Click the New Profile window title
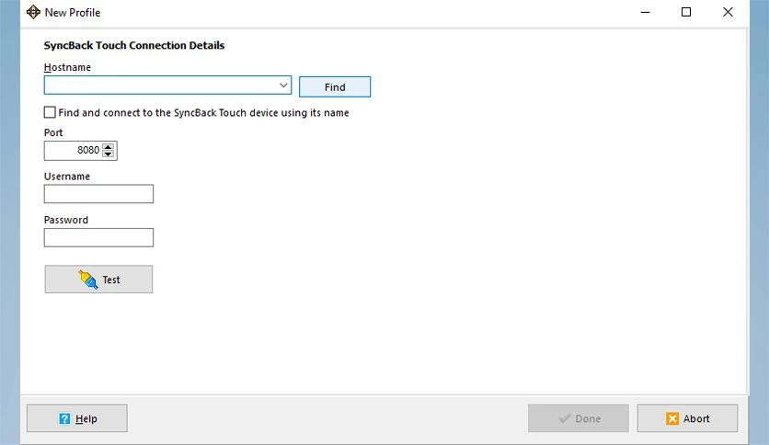 pos(73,12)
